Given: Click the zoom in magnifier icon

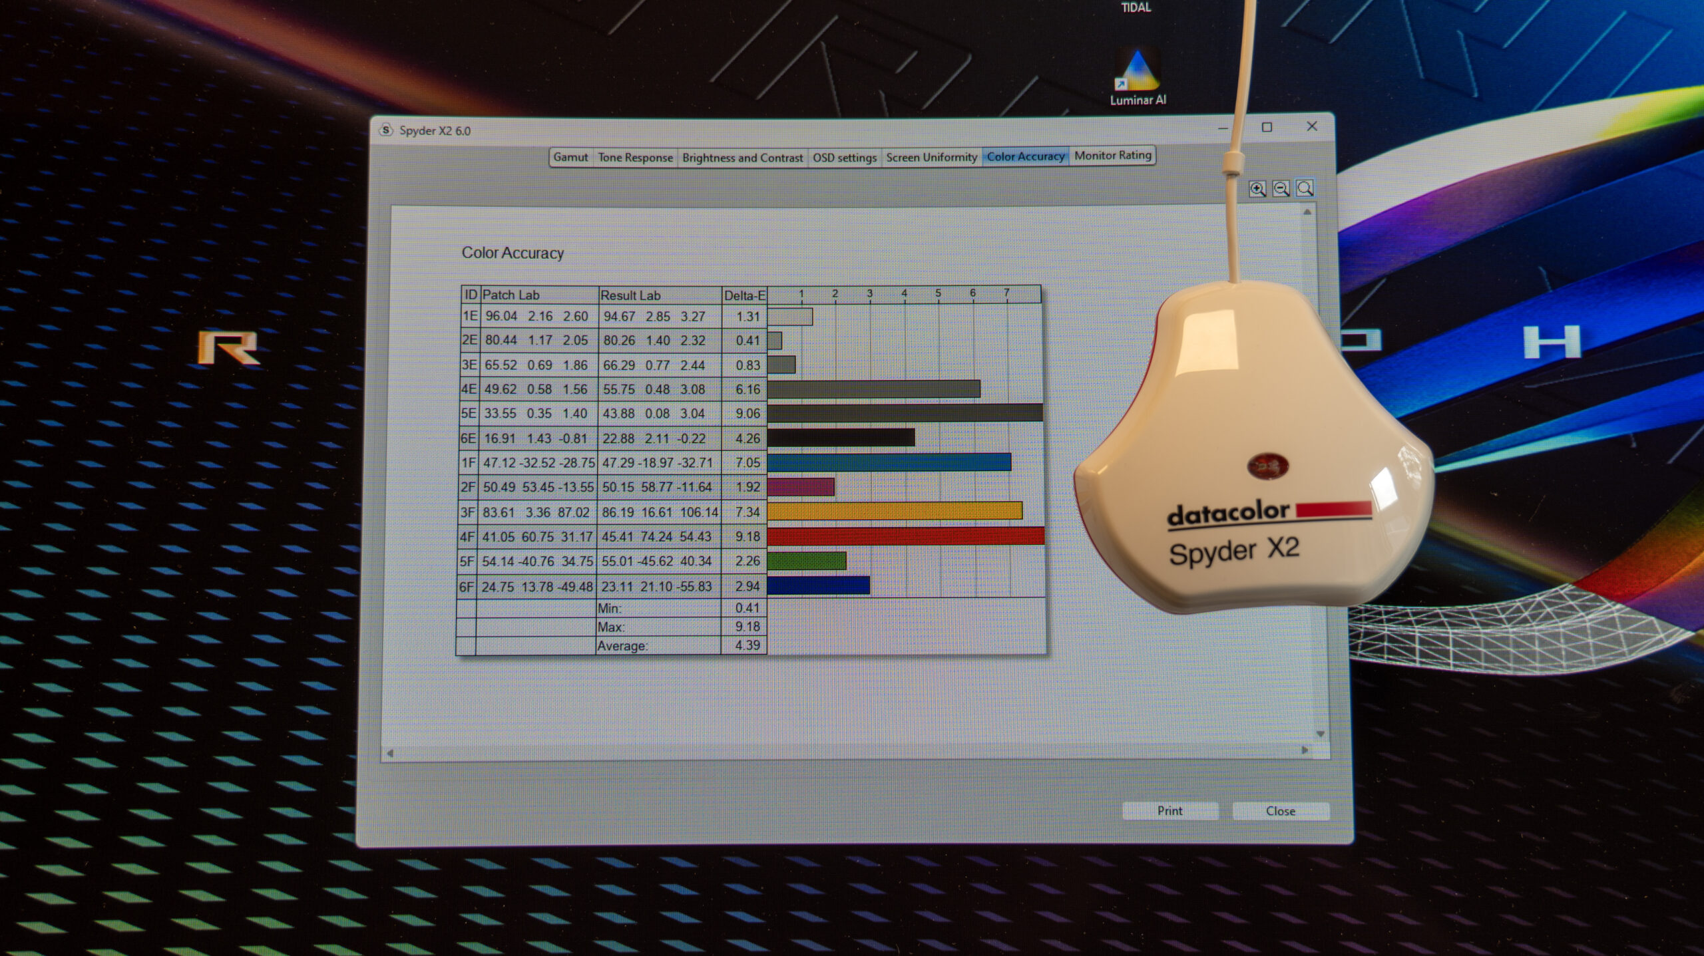Looking at the screenshot, I should coord(1257,189).
